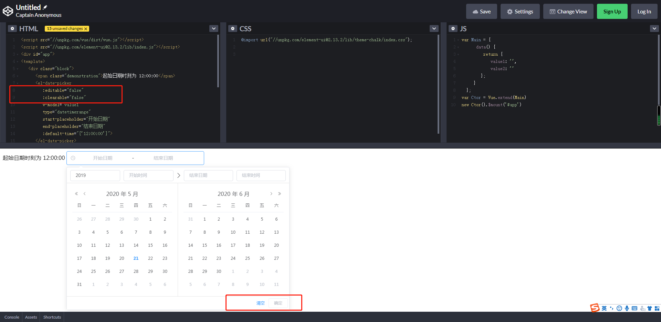Jump to previous year with the double-left arrow
This screenshot has width=661, height=322.
click(x=76, y=193)
